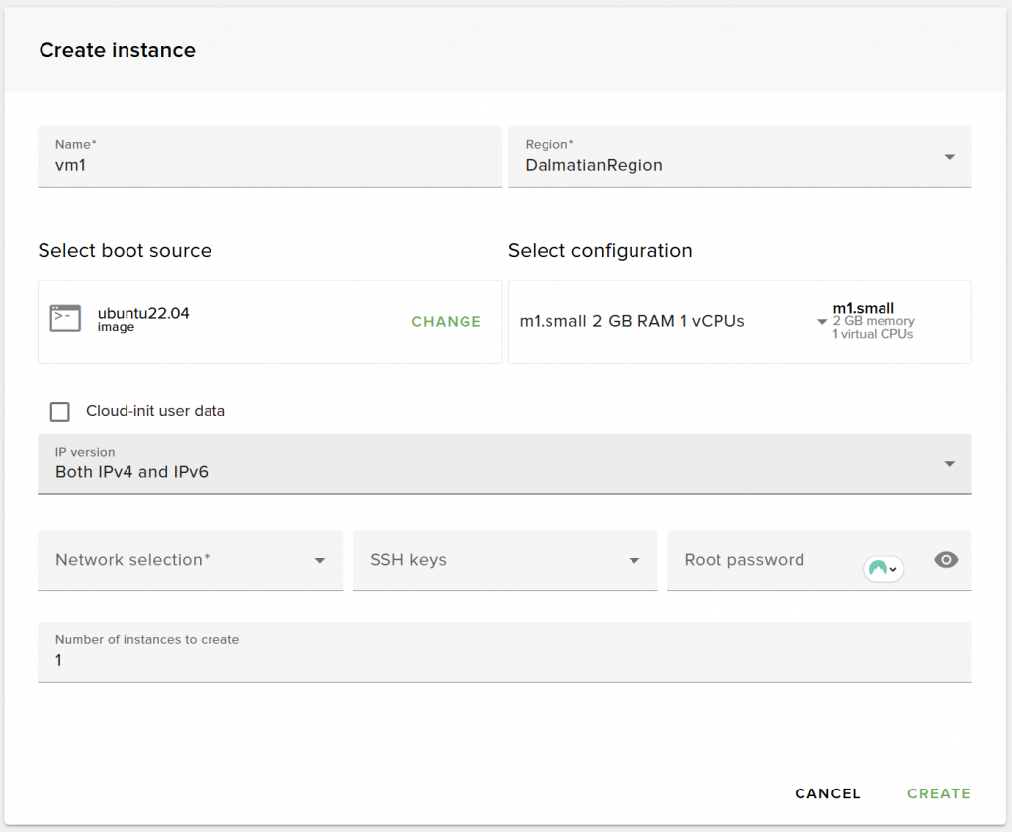Focus the Name field containing vm1

tap(270, 157)
